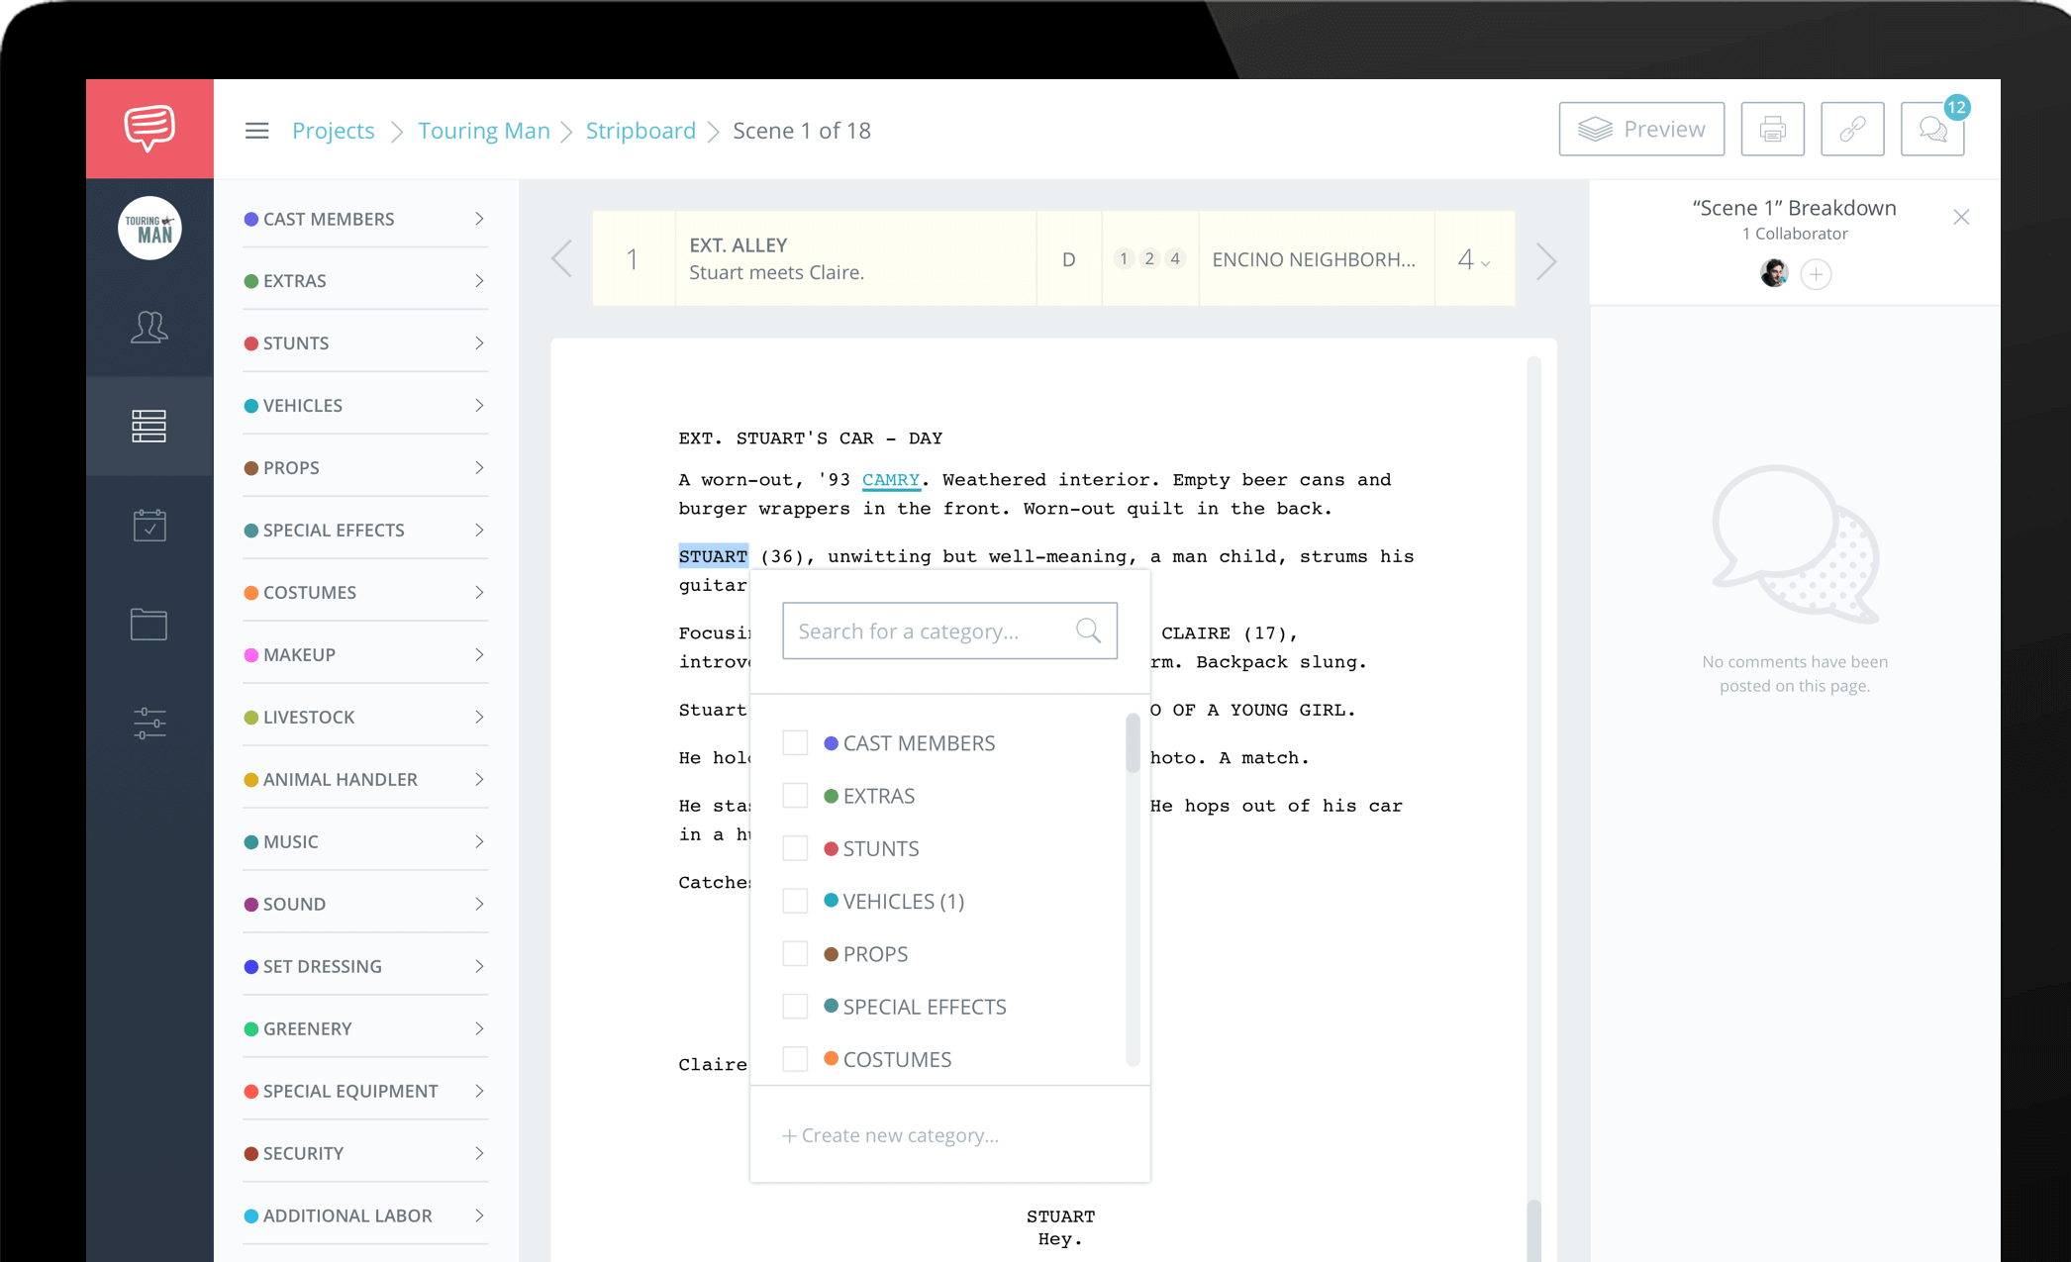This screenshot has width=2071, height=1262.
Task: Expand SPECIAL EQUIPMENT category row
Action: (x=365, y=1092)
